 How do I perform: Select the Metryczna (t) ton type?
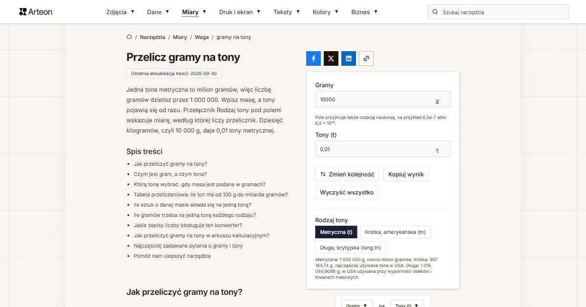pyautogui.click(x=336, y=232)
